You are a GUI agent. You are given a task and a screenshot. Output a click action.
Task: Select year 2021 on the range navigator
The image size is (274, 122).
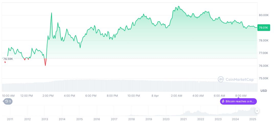pos(183,119)
